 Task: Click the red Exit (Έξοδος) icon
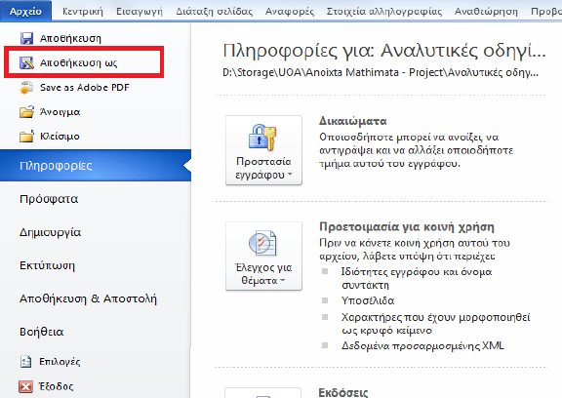pyautogui.click(x=25, y=386)
